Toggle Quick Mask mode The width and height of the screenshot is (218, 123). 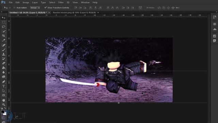(x=3, y=118)
